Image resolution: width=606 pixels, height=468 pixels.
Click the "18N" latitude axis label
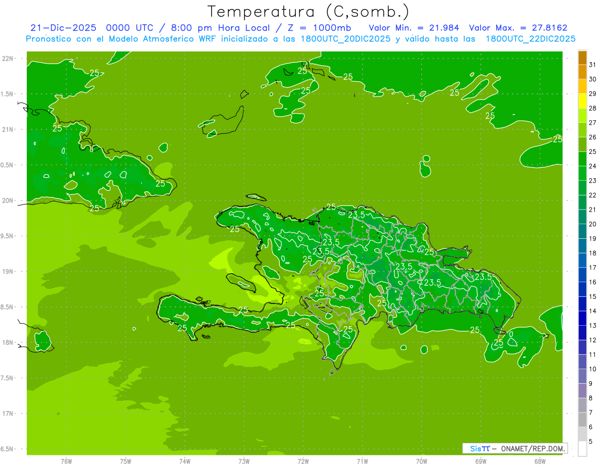point(9,342)
